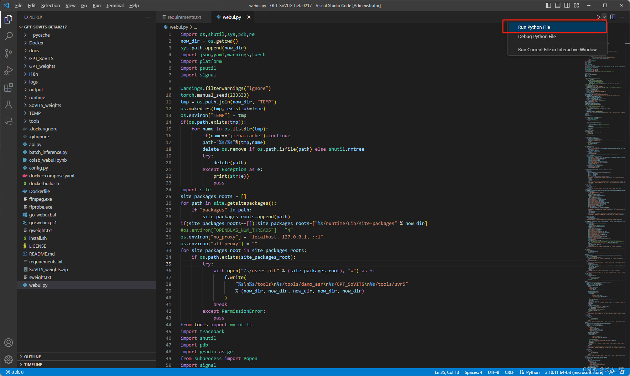Screen dimensions: 630x376
Task: Select webui.py in the explorer tree
Action: point(87,285)
